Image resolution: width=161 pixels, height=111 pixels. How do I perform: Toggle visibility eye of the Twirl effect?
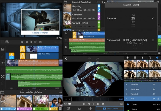point(154,99)
